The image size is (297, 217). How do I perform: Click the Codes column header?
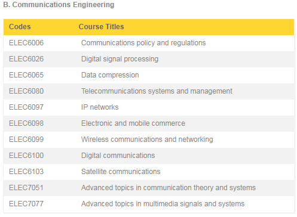tap(20, 27)
